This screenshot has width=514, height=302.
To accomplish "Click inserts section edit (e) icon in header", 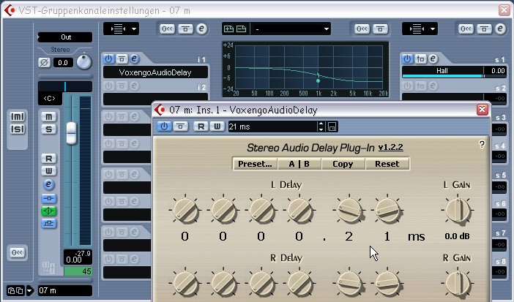I will click(201, 29).
